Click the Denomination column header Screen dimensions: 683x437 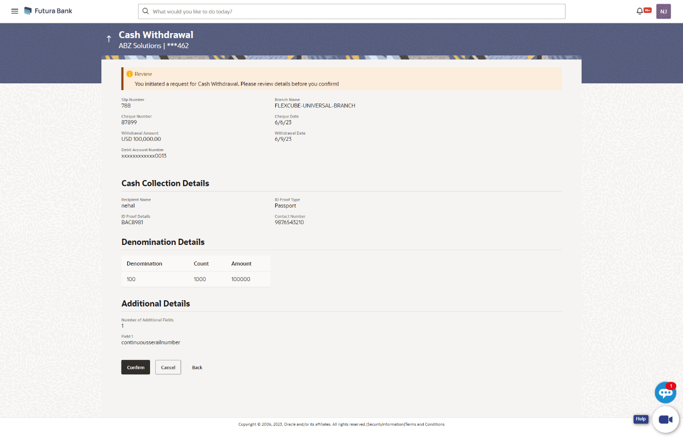click(144, 264)
